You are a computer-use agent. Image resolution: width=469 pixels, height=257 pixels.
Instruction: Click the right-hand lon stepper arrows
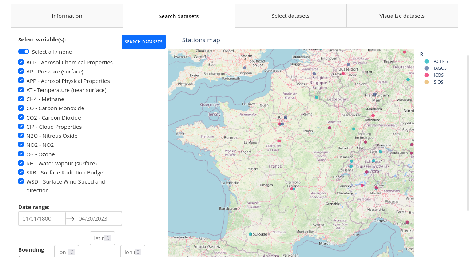138,252
